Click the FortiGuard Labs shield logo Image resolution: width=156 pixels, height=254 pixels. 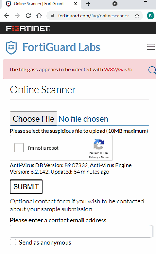pos(11,47)
